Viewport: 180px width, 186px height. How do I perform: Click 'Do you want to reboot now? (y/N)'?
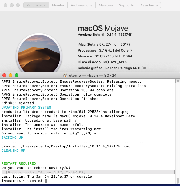tap(36, 168)
